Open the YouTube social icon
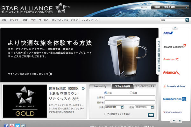Screen dimensions: 191x127 (x=12, y=125)
